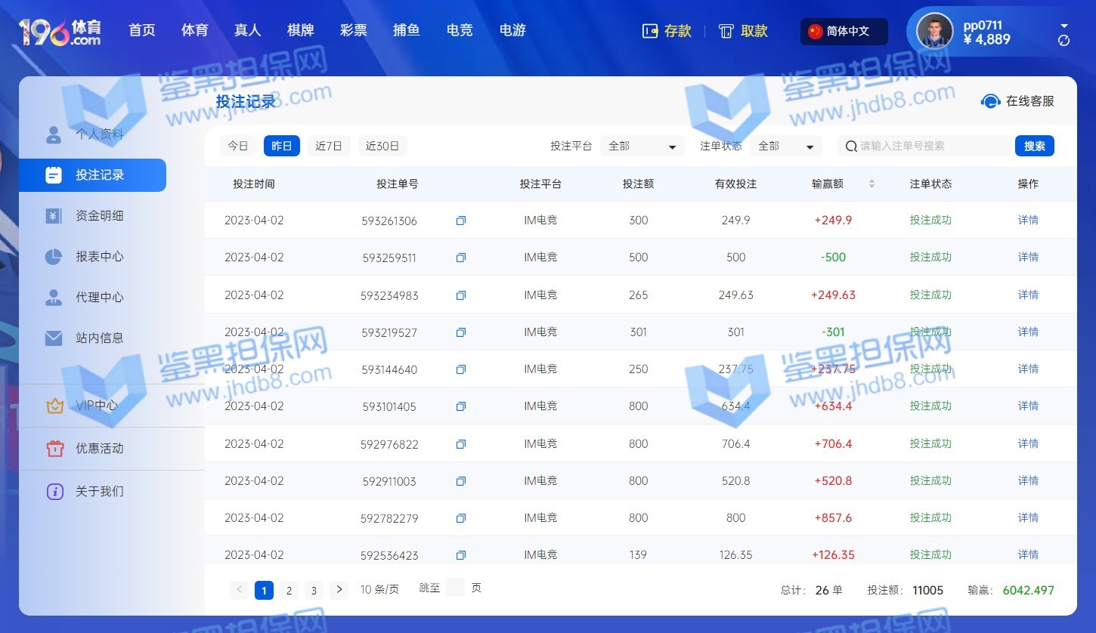Open the 电竞 navigation menu
Screen dimensions: 1096x633
click(x=460, y=30)
